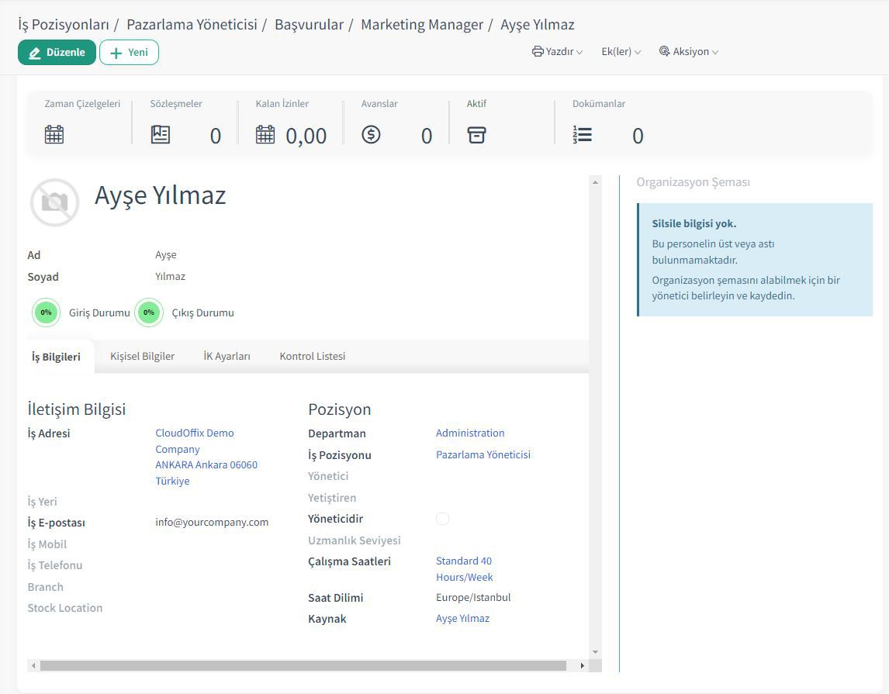
Task: Go to İş Pozisyonları breadcrumb
Action: pos(63,25)
